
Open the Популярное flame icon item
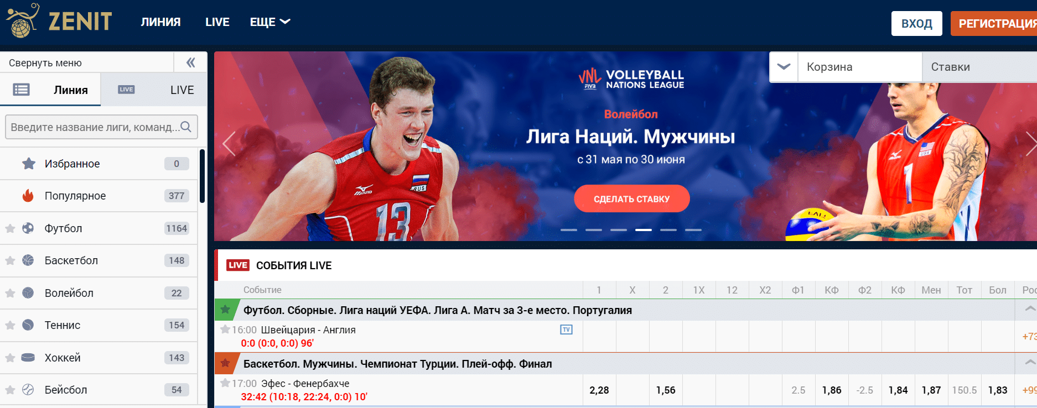point(28,196)
